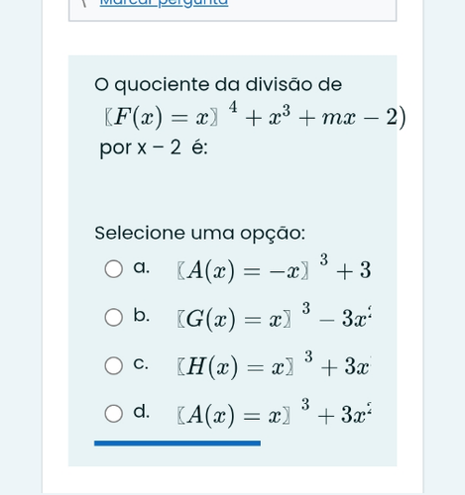
Task: Choose radio button for option b
Action: tap(114, 318)
